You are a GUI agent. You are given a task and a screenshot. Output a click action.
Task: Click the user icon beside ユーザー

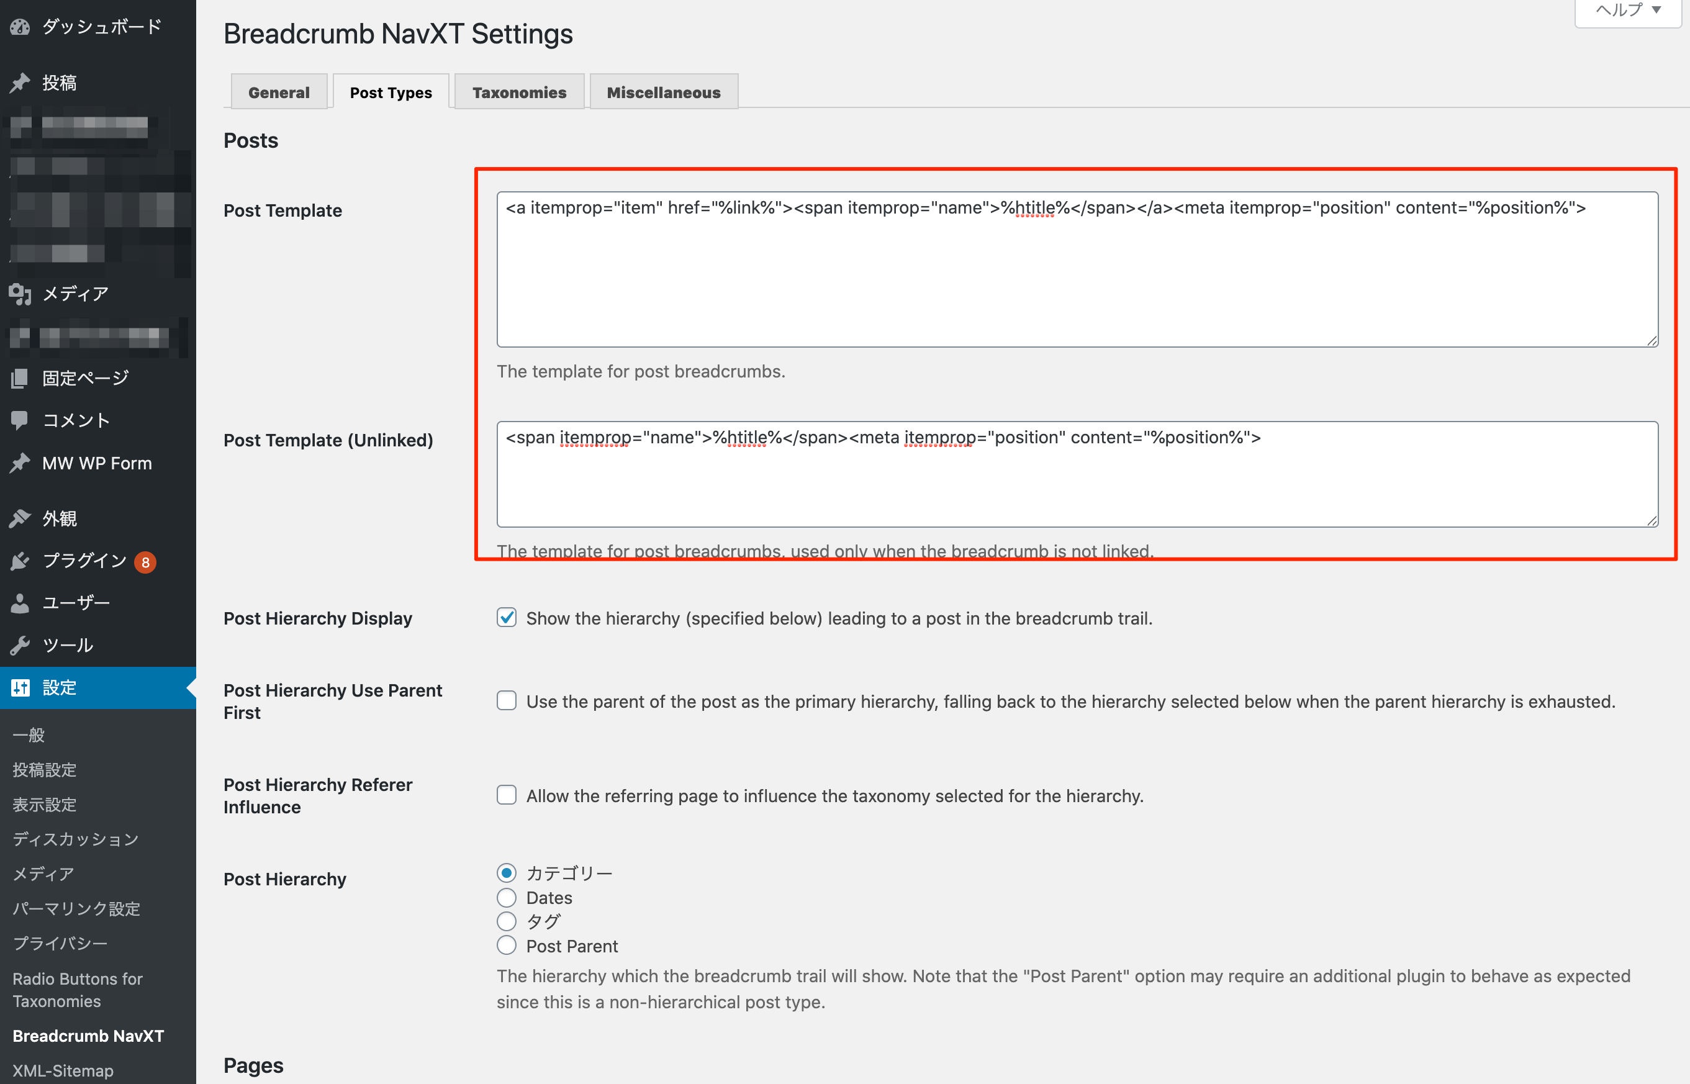20,603
